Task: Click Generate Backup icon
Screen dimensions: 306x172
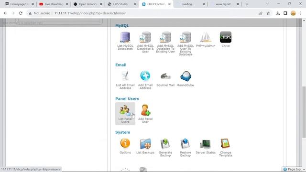Action: point(165,144)
